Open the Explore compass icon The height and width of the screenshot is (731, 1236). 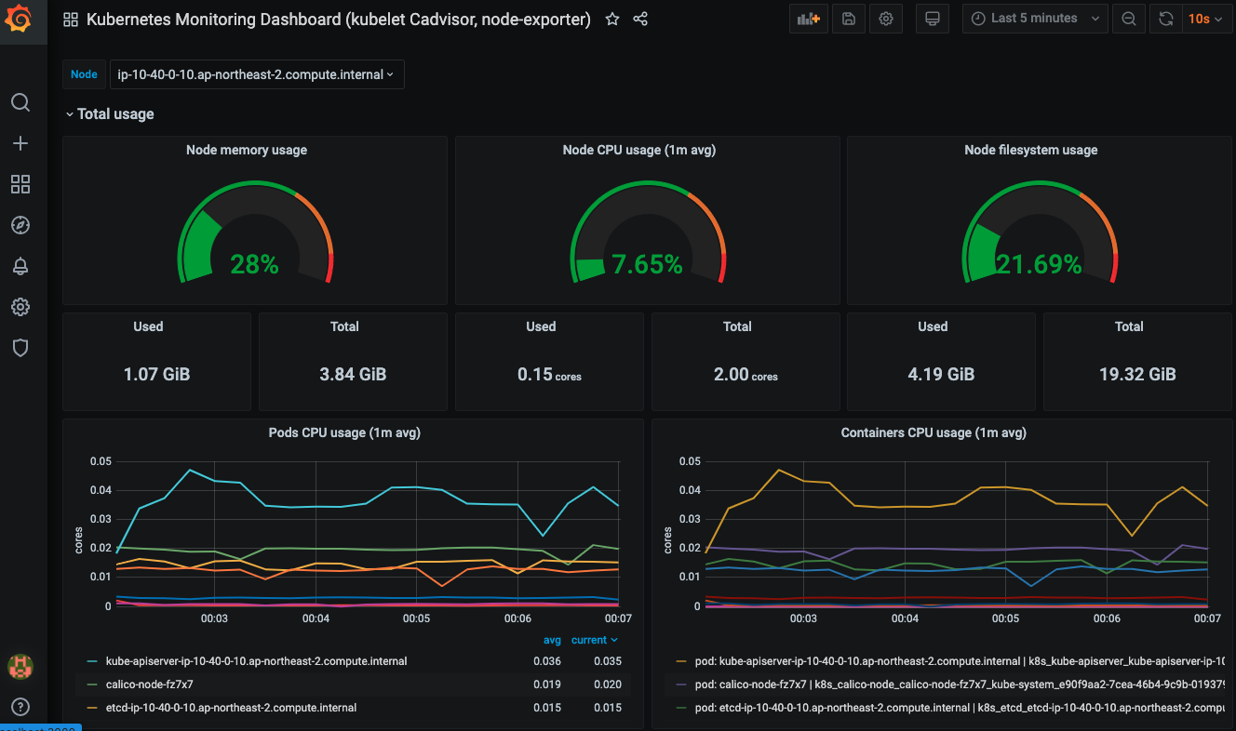[x=20, y=225]
